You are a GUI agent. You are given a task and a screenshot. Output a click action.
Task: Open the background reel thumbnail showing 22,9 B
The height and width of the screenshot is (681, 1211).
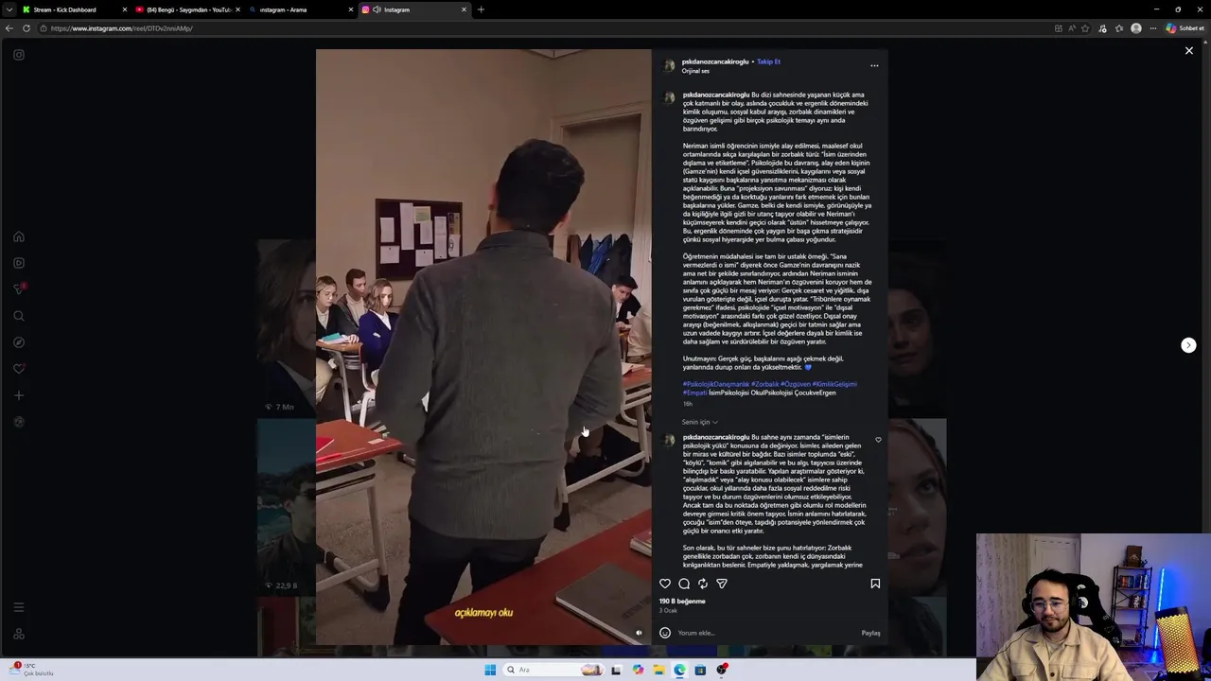287,506
